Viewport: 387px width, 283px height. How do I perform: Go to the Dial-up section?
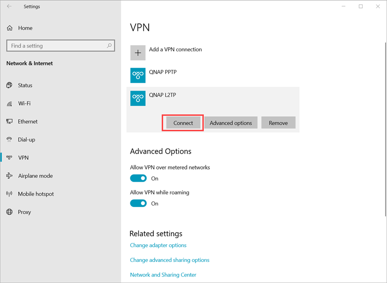coord(27,140)
